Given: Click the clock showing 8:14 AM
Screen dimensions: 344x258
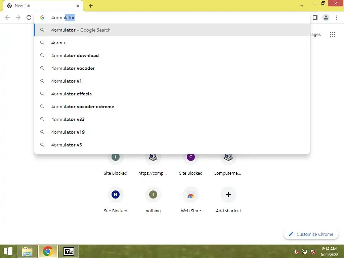Looking at the screenshot, I should pos(329,251).
